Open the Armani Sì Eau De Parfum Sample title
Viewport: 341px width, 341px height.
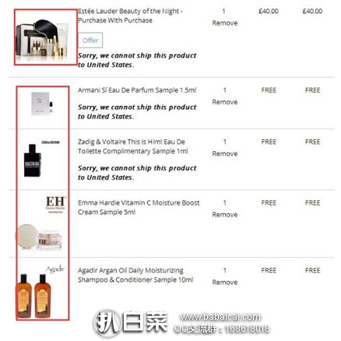pos(137,90)
